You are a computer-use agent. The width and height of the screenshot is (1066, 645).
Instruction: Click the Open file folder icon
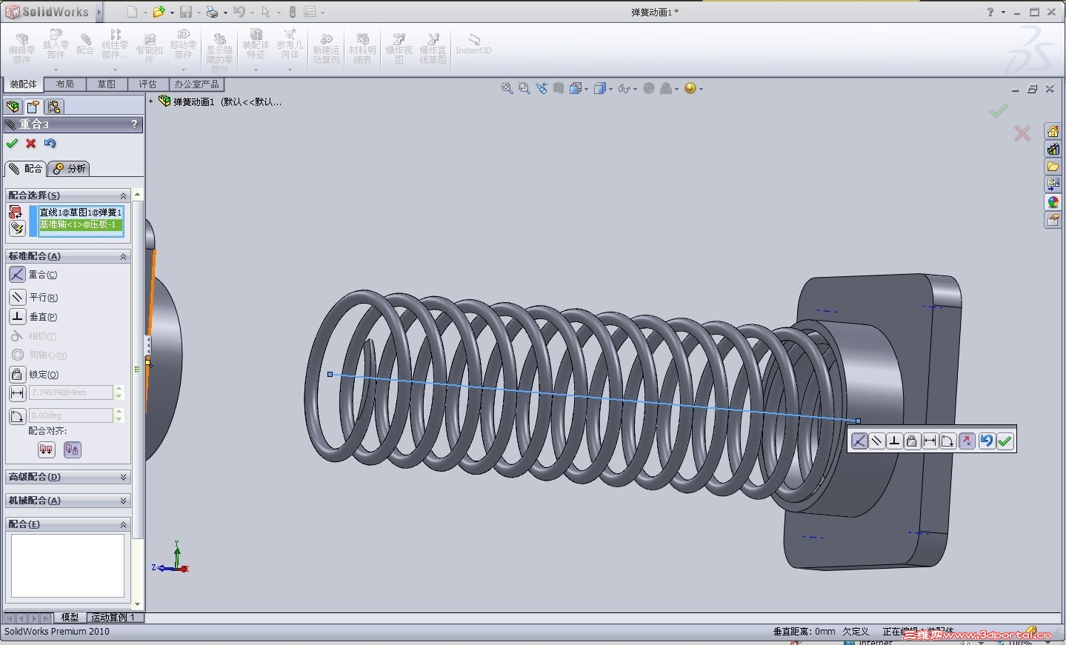point(159,12)
